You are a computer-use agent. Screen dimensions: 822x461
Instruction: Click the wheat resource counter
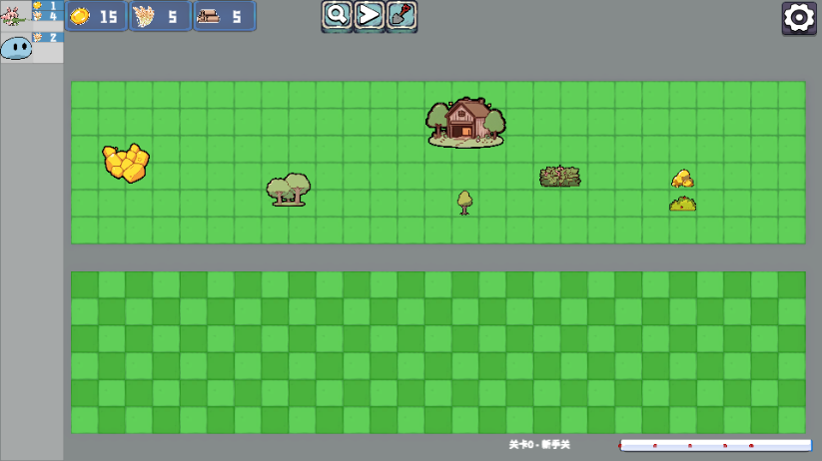160,16
